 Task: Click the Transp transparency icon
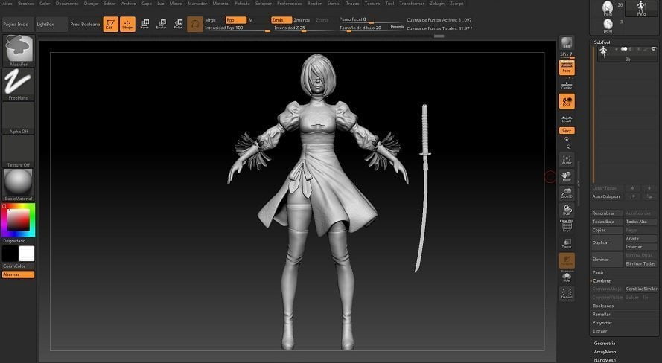[x=567, y=243]
